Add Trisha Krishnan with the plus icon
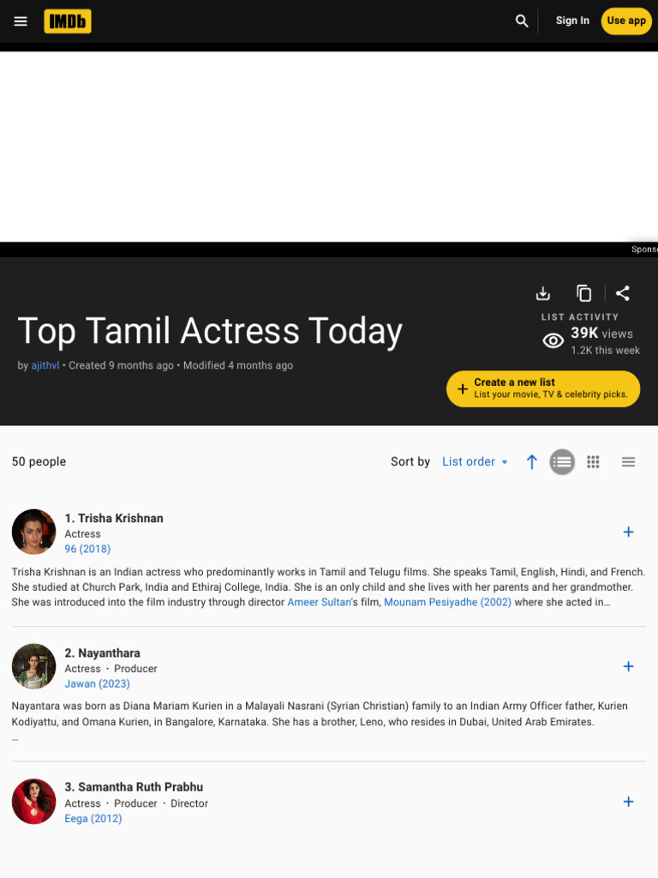The image size is (658, 878). point(628,532)
